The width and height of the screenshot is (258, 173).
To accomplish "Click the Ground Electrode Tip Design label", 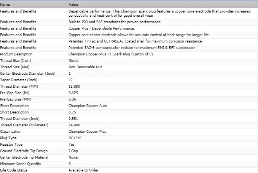I will tap(24, 151).
